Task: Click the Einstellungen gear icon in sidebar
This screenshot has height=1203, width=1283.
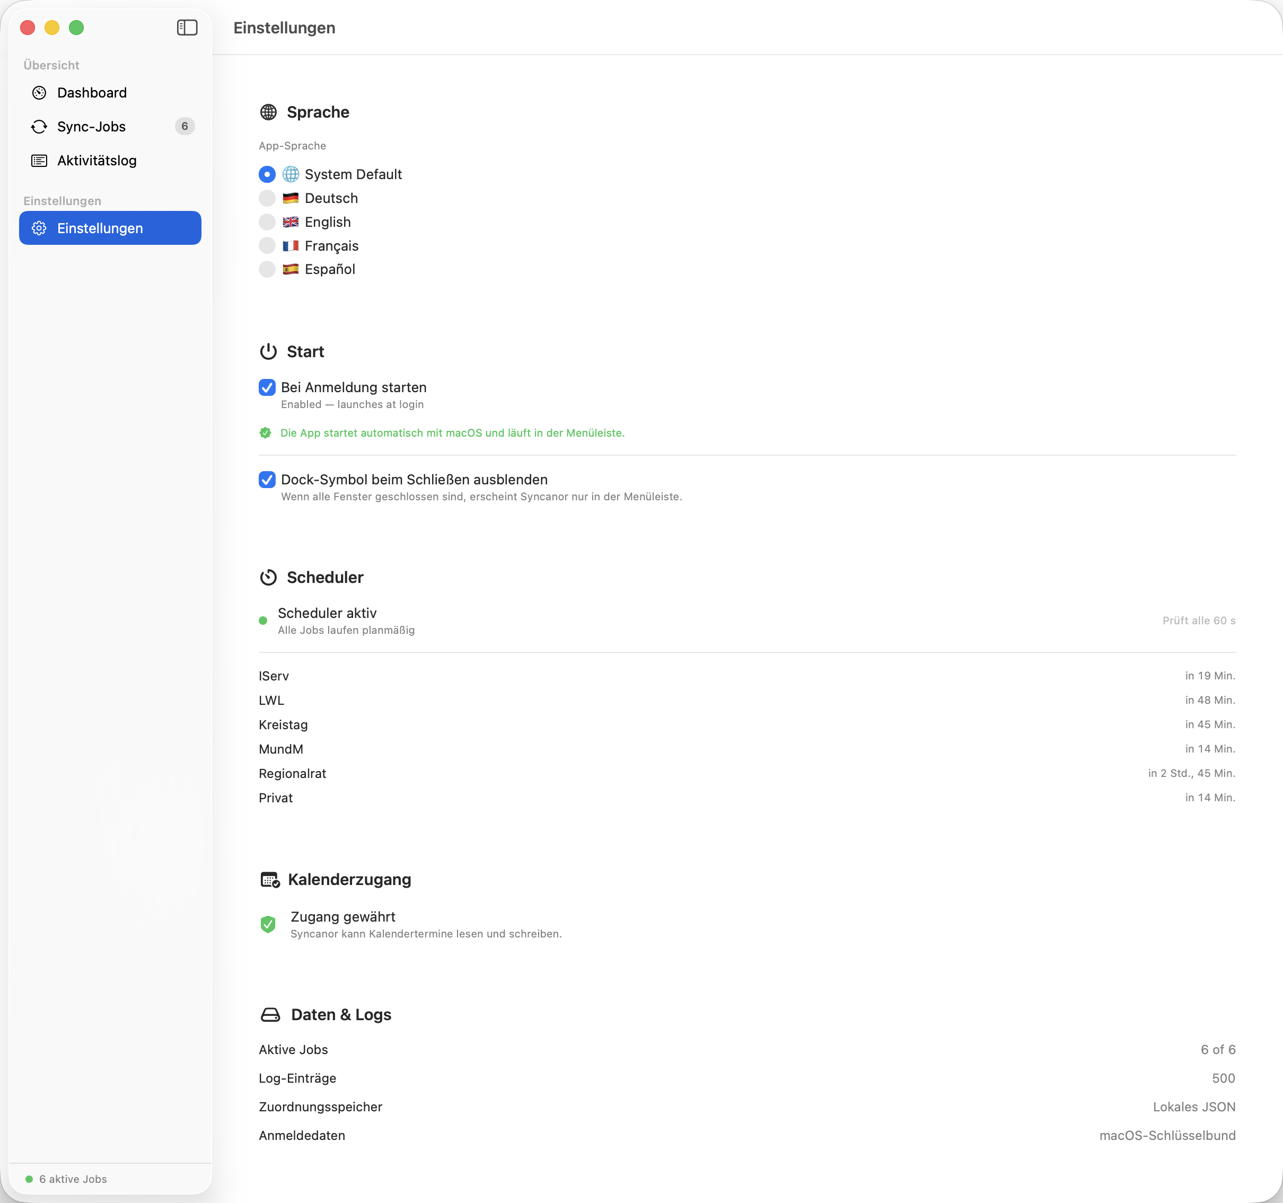Action: click(39, 228)
